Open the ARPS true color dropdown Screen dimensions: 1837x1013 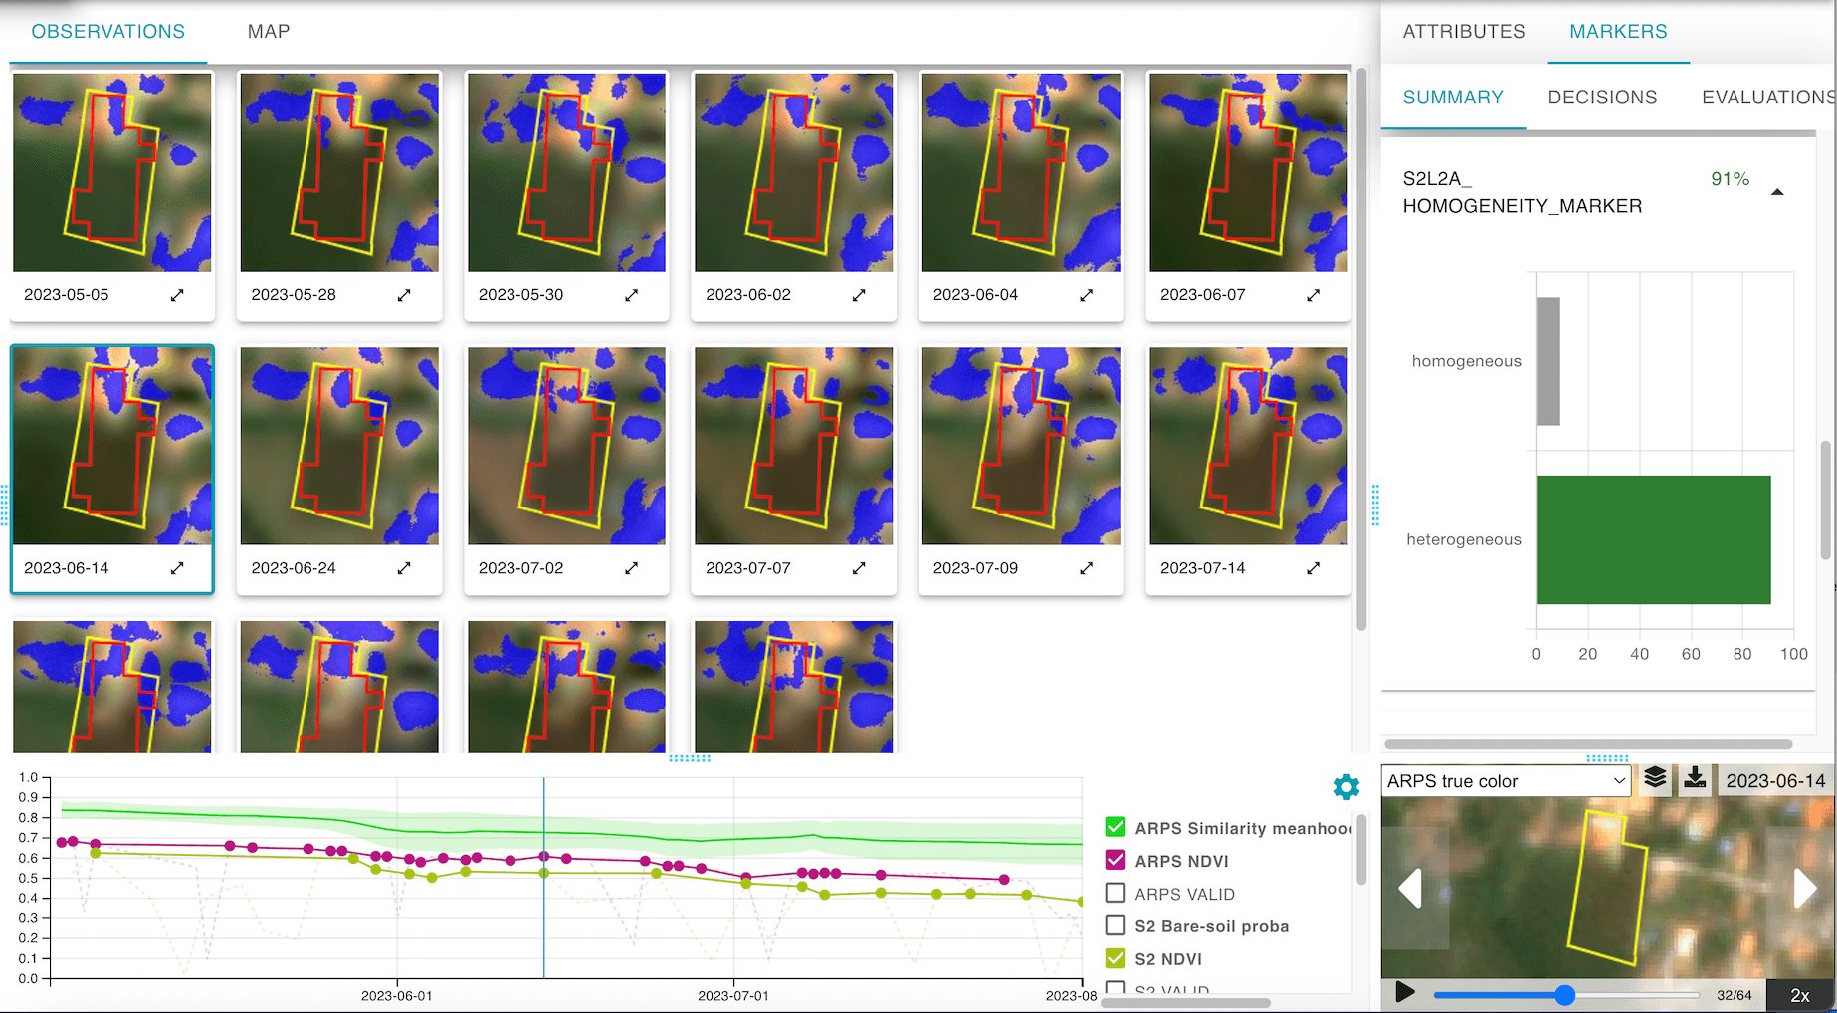[1507, 781]
